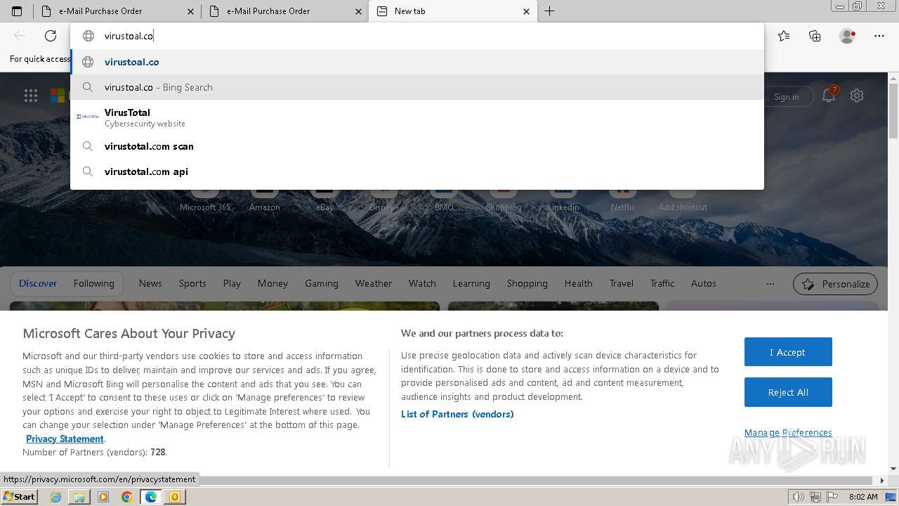The height and width of the screenshot is (506, 899).
Task: Open a new tab with plus icon
Action: (x=550, y=11)
